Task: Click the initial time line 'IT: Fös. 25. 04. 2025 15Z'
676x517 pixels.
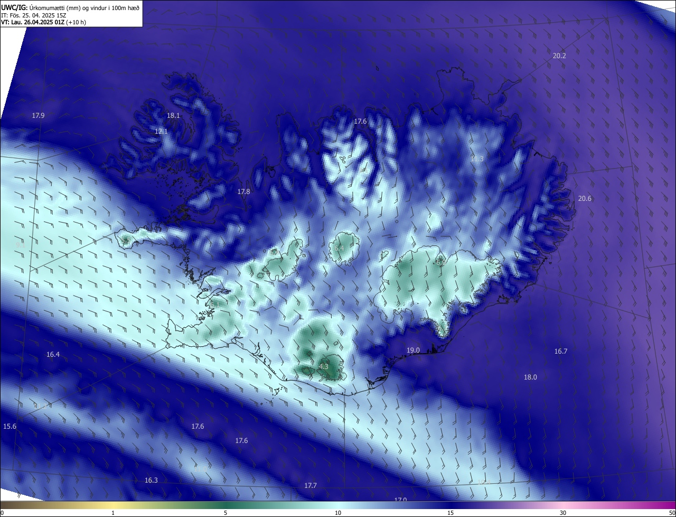Action: point(33,15)
